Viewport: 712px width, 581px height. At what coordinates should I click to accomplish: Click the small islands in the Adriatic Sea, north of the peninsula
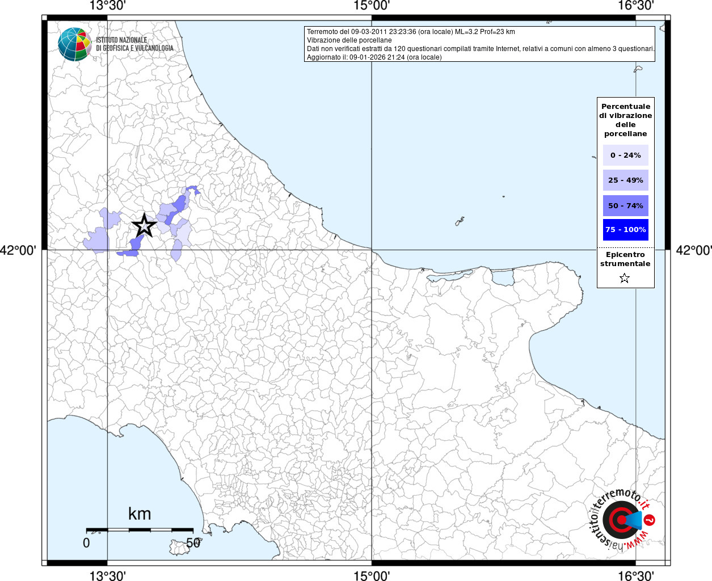point(460,221)
